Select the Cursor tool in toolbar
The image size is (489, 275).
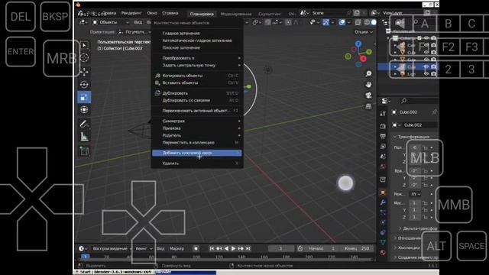[x=84, y=58]
